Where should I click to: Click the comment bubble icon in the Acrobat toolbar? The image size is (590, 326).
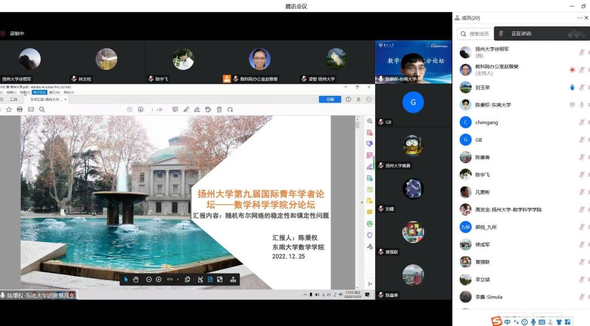[x=175, y=109]
